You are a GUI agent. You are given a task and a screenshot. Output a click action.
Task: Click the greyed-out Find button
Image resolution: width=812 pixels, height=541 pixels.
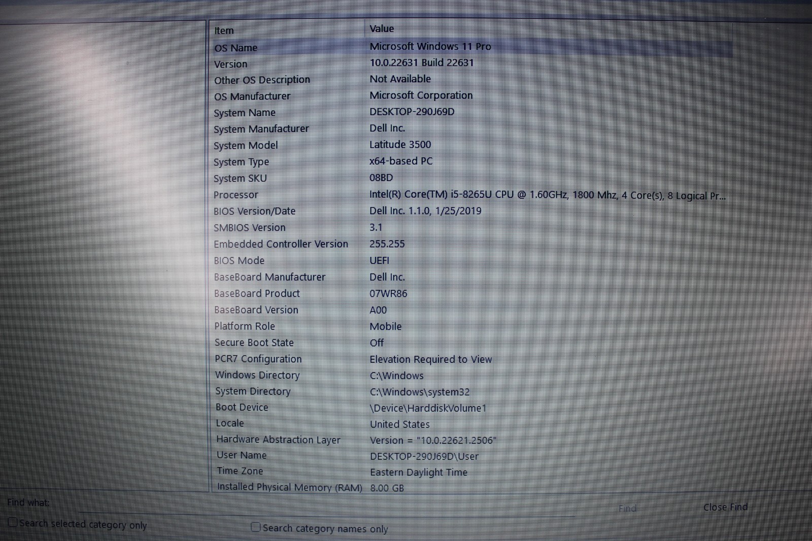tap(627, 508)
